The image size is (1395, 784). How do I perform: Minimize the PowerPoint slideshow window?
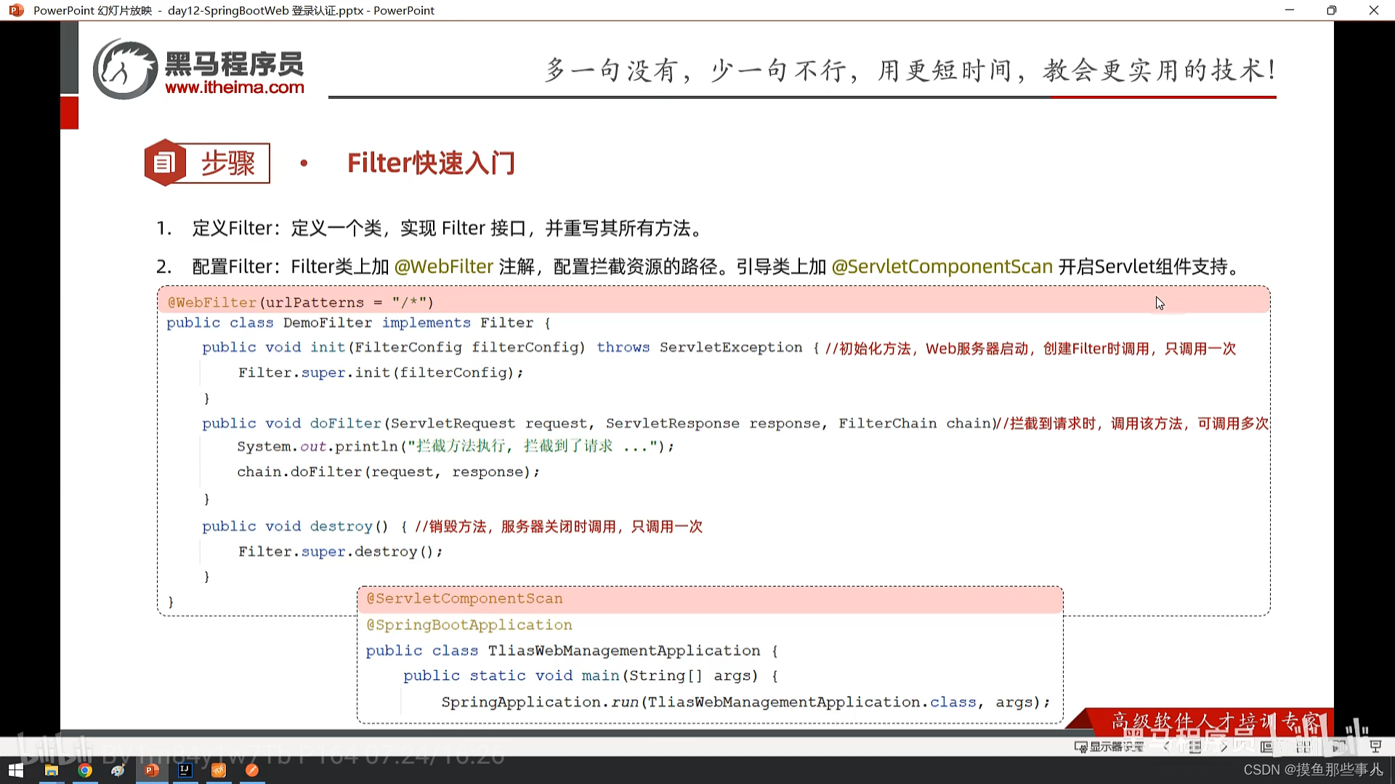[x=1290, y=10]
